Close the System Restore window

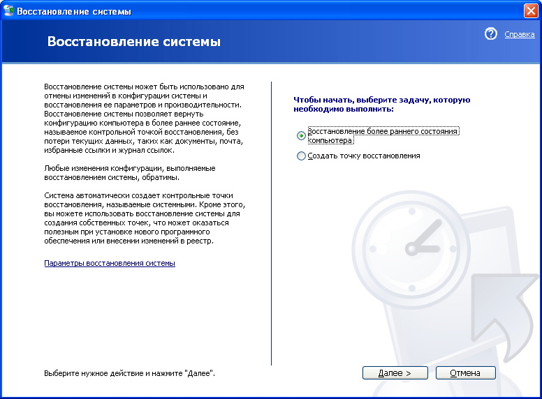coord(531,10)
